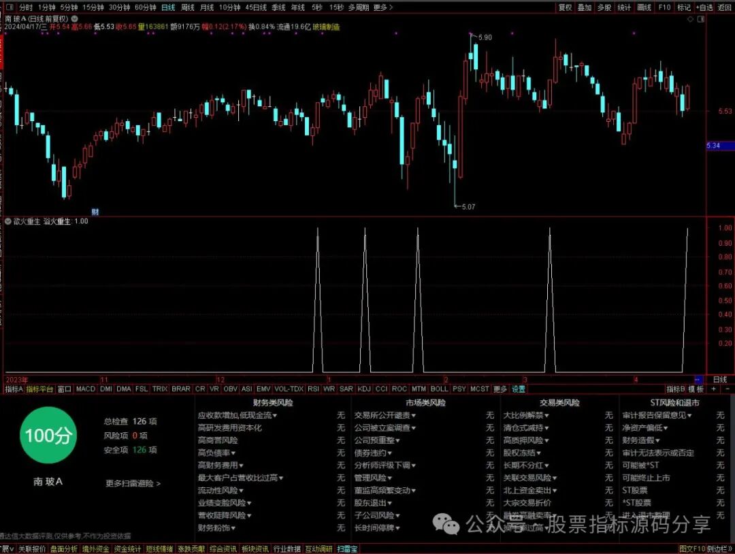
Task: Switch to 周线 weekly period
Action: [188, 7]
